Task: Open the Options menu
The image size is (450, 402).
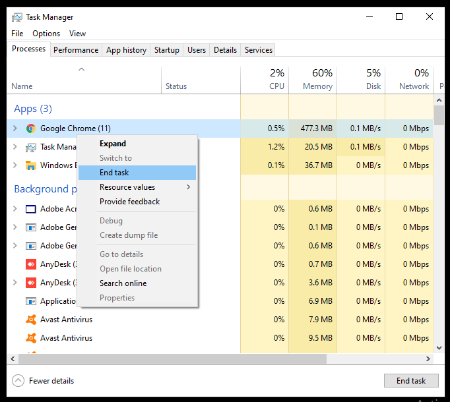Action: tap(46, 34)
